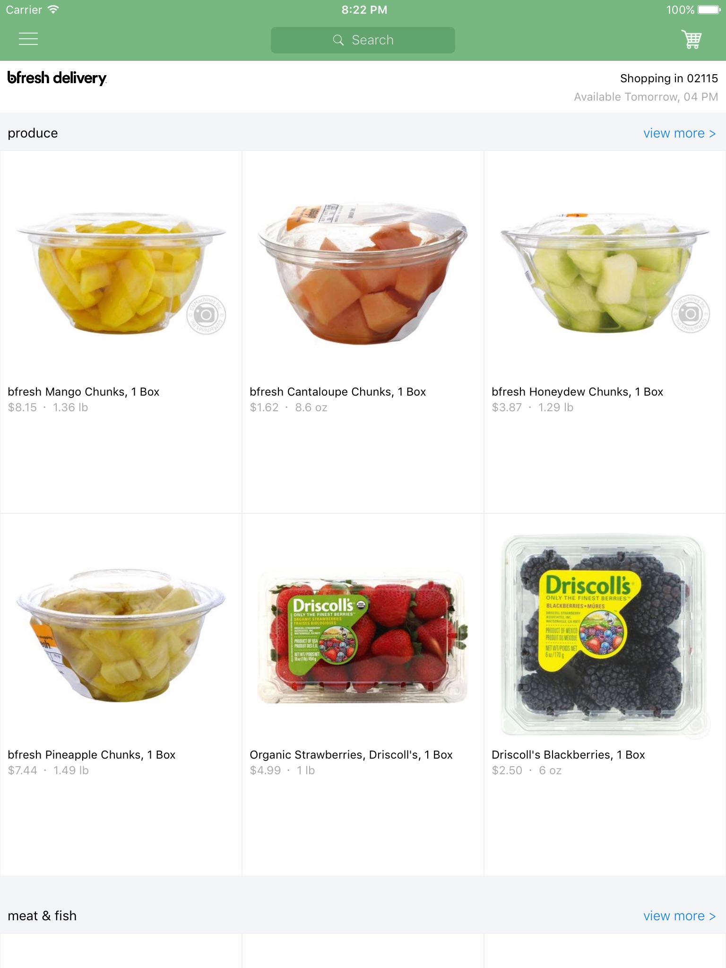Tap Available Tomorrow, 04 PM delivery time
The height and width of the screenshot is (968, 726).
[646, 97]
